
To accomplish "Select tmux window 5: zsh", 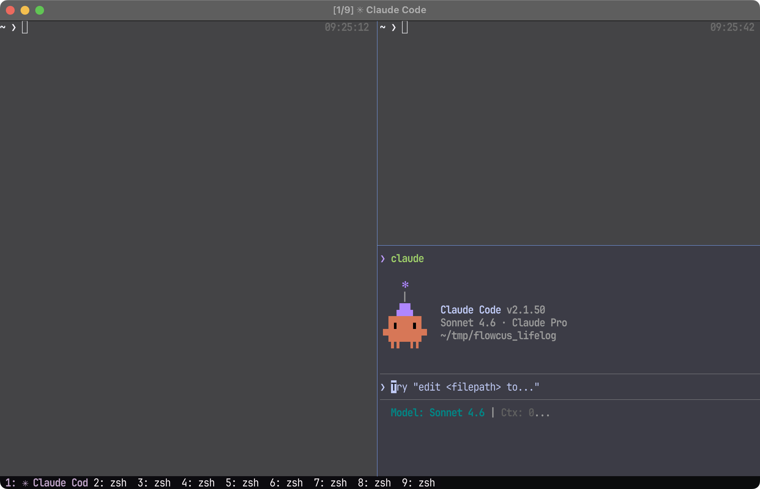I will point(242,483).
